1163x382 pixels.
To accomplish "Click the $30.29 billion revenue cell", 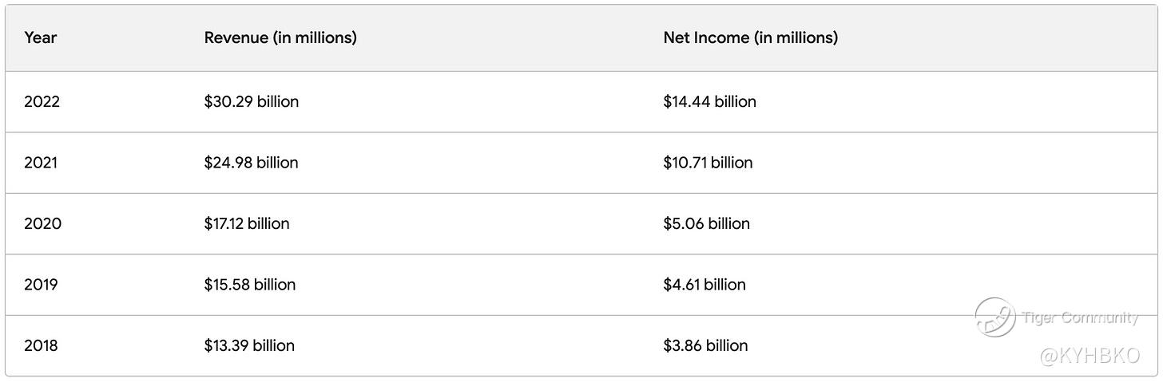I will [x=252, y=102].
